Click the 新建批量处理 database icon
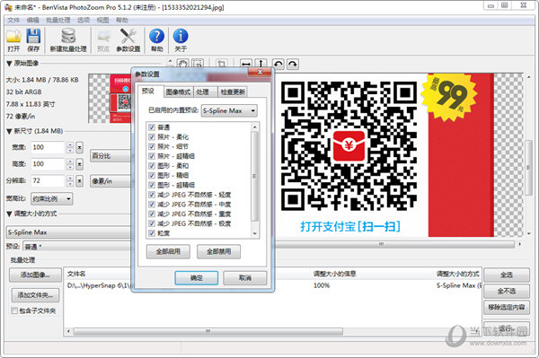The width and height of the screenshot is (539, 358). click(68, 36)
